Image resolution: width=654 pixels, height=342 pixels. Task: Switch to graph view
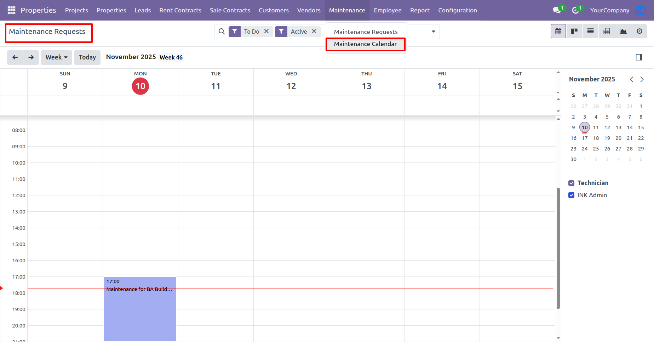(x=623, y=31)
